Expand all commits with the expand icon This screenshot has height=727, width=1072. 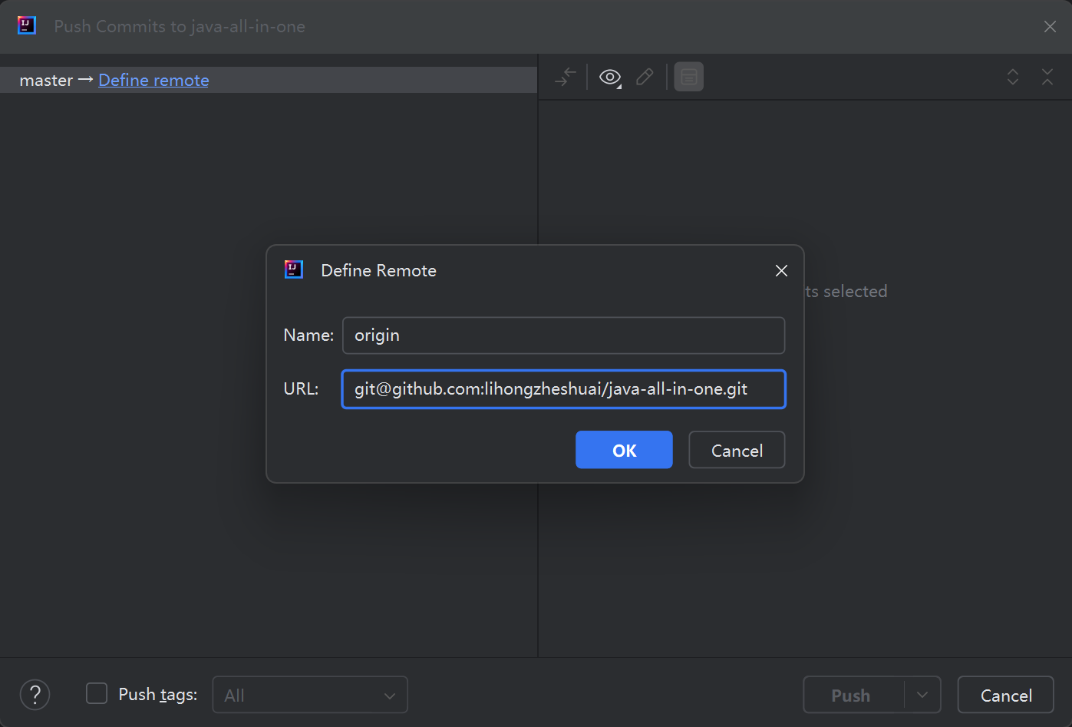tap(1013, 77)
